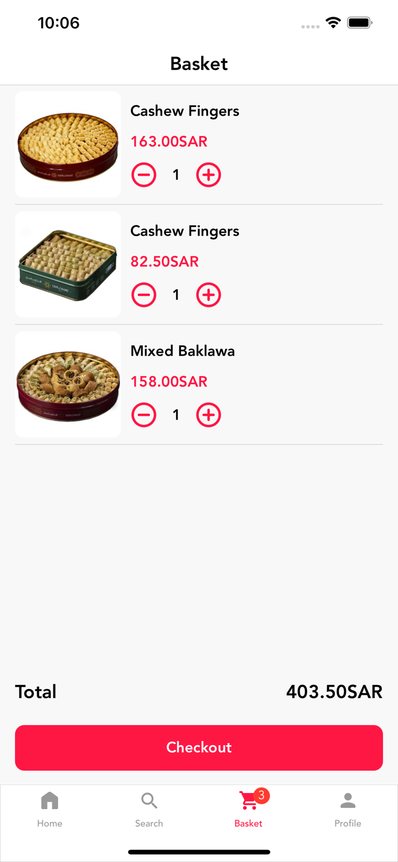Tap the home indicator bar at bottom
Screen dimensions: 398x862
pyautogui.click(x=199, y=852)
